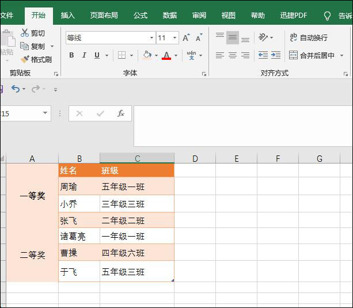This screenshot has width=353, height=308.
Task: Click the Align Left icon
Action: point(220,55)
